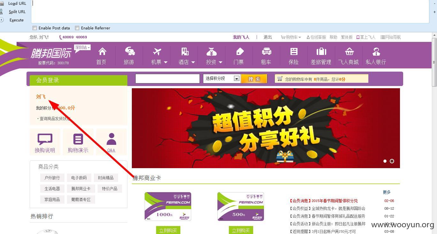The image size is (437, 234).
Task: Expand the 购物车 dropdown in top bar
Action: pos(291,37)
